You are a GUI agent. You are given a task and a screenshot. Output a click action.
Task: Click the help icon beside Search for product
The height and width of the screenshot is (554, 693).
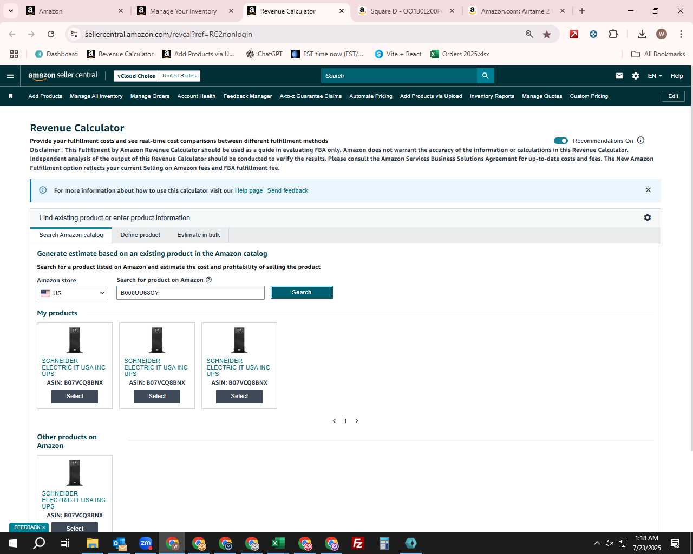[209, 280]
